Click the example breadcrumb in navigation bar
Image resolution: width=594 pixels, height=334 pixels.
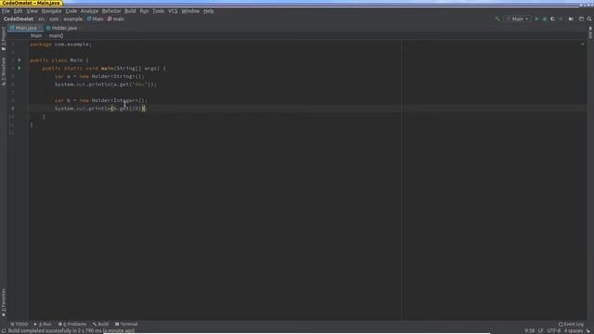pyautogui.click(x=72, y=19)
